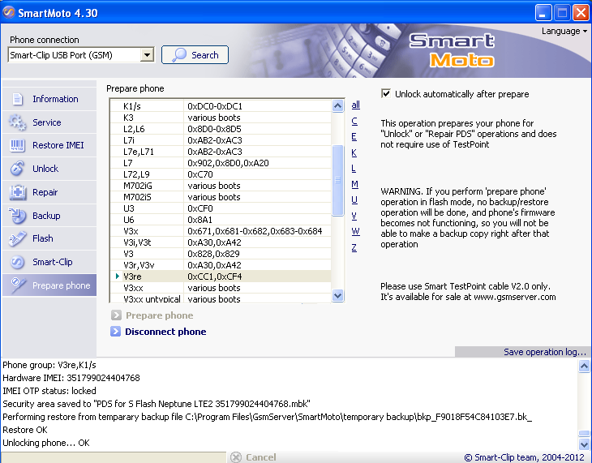Filter models by letter L

click(x=354, y=169)
